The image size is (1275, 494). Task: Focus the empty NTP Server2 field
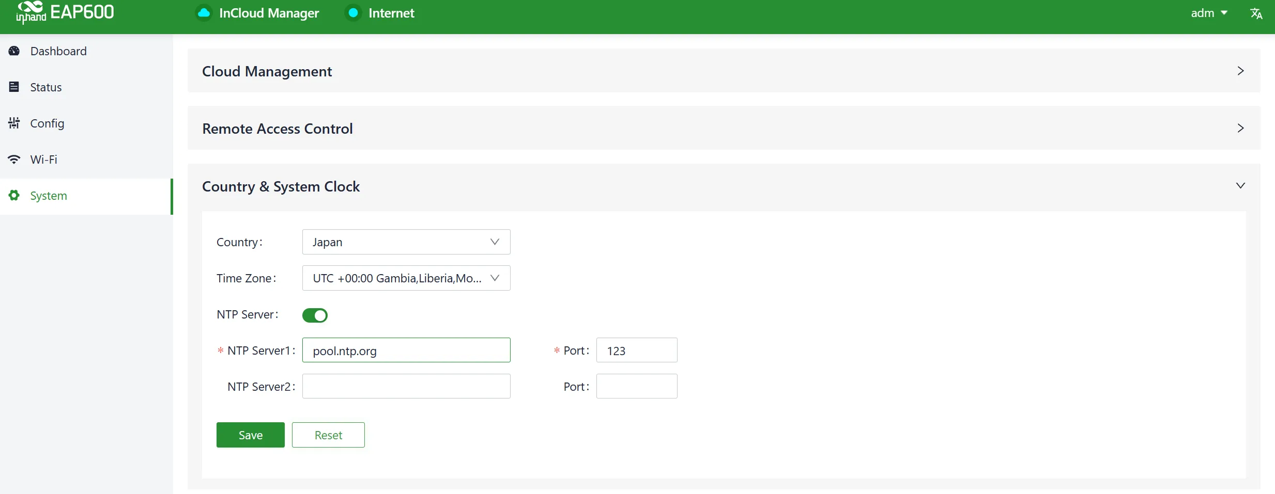[406, 387]
